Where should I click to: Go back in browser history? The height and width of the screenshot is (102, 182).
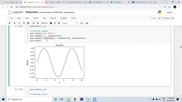(x=3, y=7)
